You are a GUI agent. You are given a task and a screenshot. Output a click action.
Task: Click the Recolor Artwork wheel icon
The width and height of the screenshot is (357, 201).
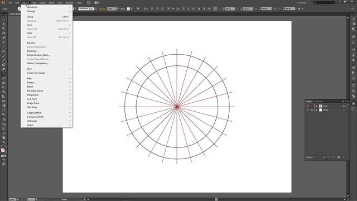point(138,9)
